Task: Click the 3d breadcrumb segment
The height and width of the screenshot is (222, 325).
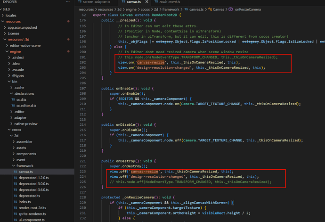Action: coord(119,9)
